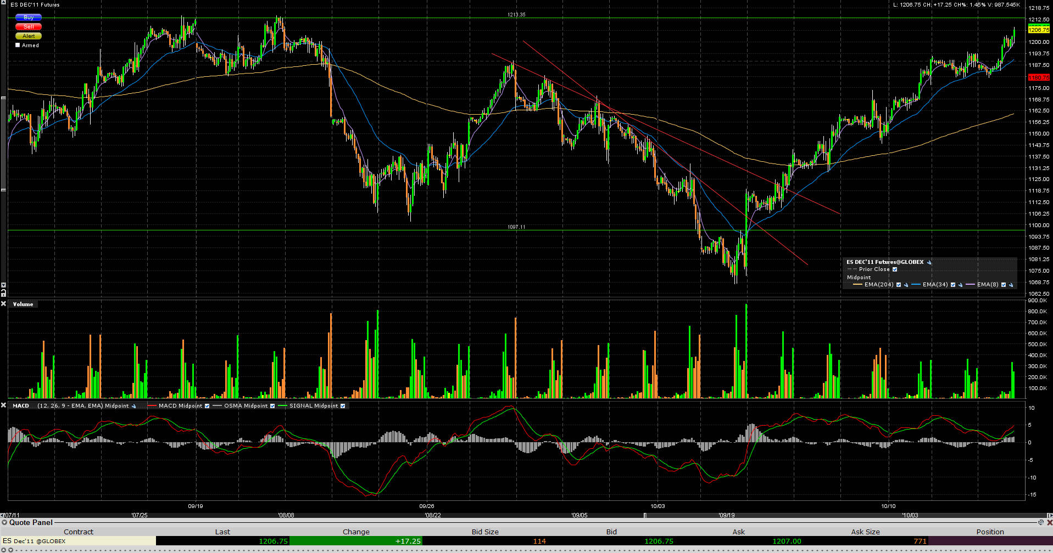Image resolution: width=1053 pixels, height=553 pixels.
Task: Open the EMA(8) wrench settings icon
Action: click(1011, 285)
